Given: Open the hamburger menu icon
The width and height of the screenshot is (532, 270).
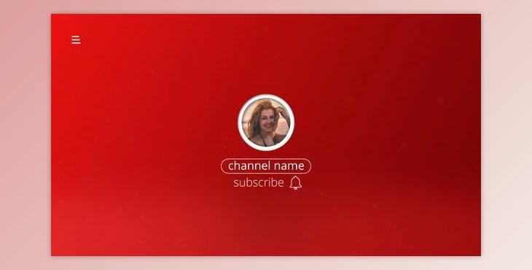Looking at the screenshot, I should 76,39.
